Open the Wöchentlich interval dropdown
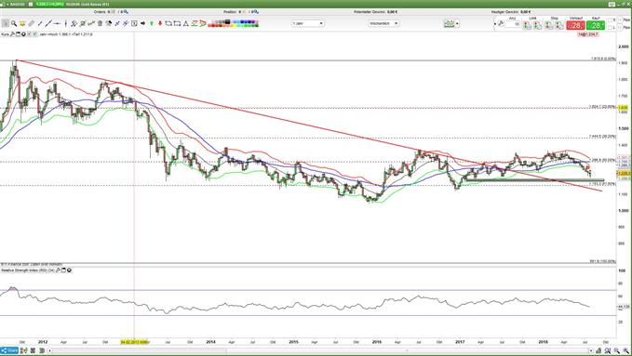Viewport: 632px width, 356px height. pyautogui.click(x=383, y=24)
